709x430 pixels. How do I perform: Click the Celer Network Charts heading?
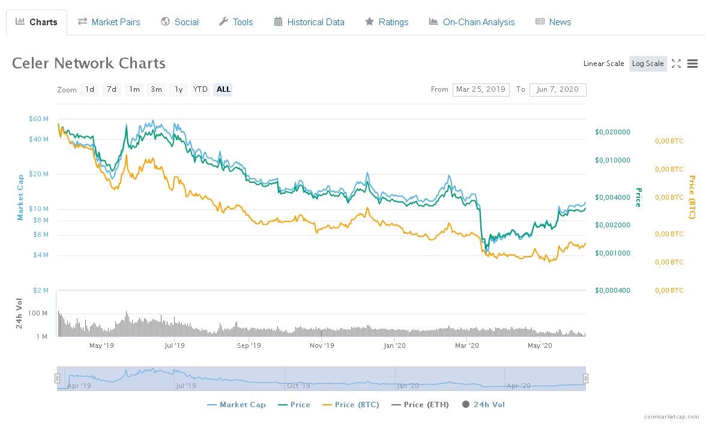89,63
